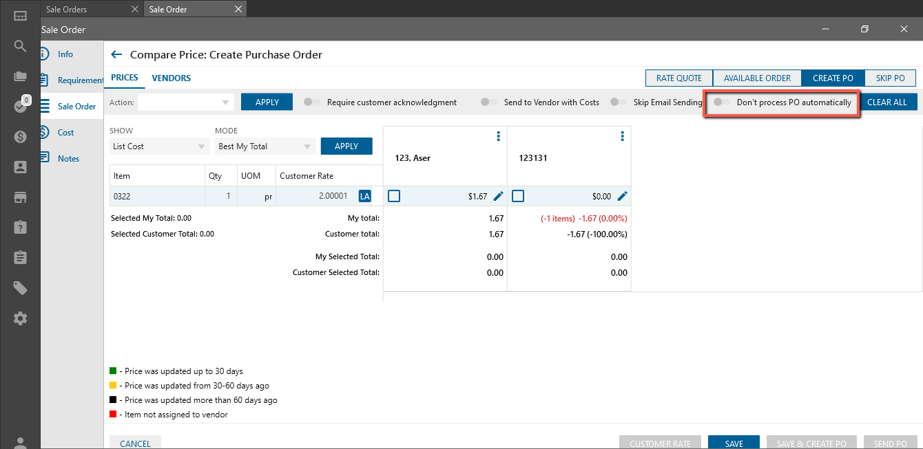Open the three-dot menu for 123, Aser
The height and width of the screenshot is (449, 923).
click(x=498, y=137)
